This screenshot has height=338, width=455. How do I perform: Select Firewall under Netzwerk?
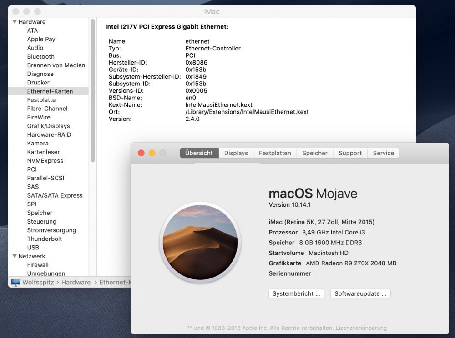tap(38, 265)
